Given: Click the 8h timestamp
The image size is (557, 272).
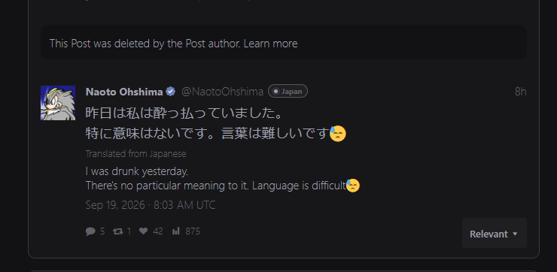Looking at the screenshot, I should tap(520, 92).
